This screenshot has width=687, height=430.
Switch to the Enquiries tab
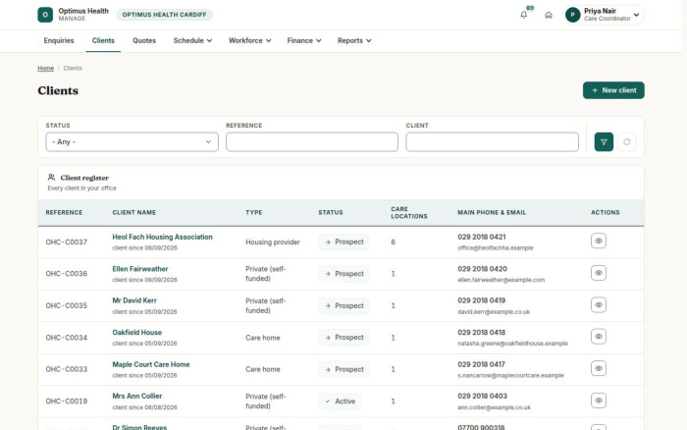point(59,40)
